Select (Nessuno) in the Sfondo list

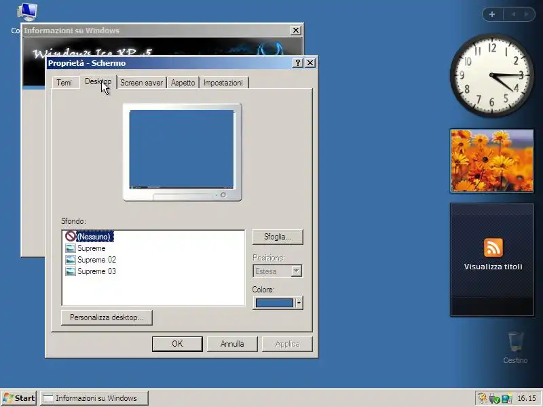click(x=94, y=237)
